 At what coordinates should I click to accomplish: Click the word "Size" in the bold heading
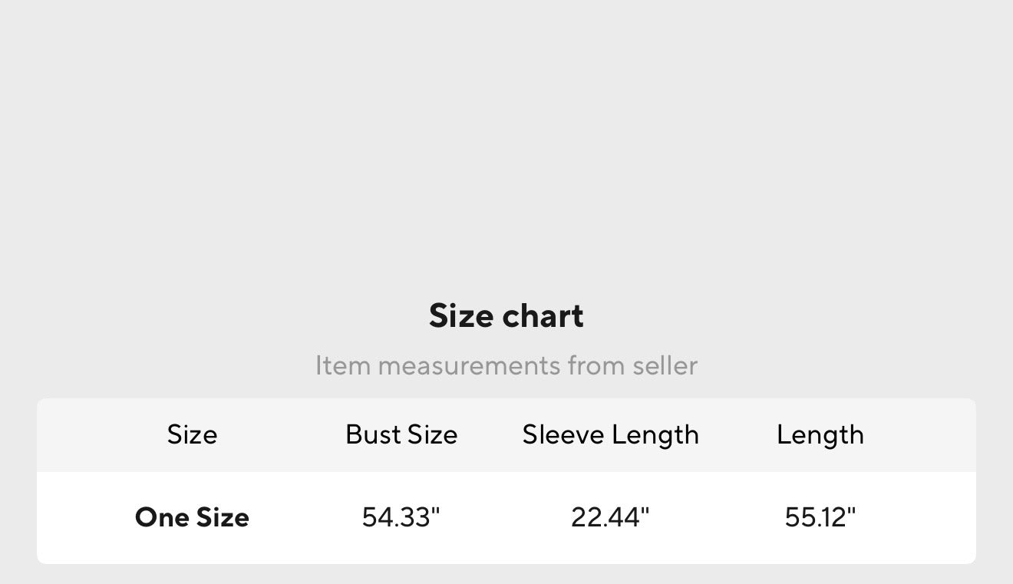(460, 316)
